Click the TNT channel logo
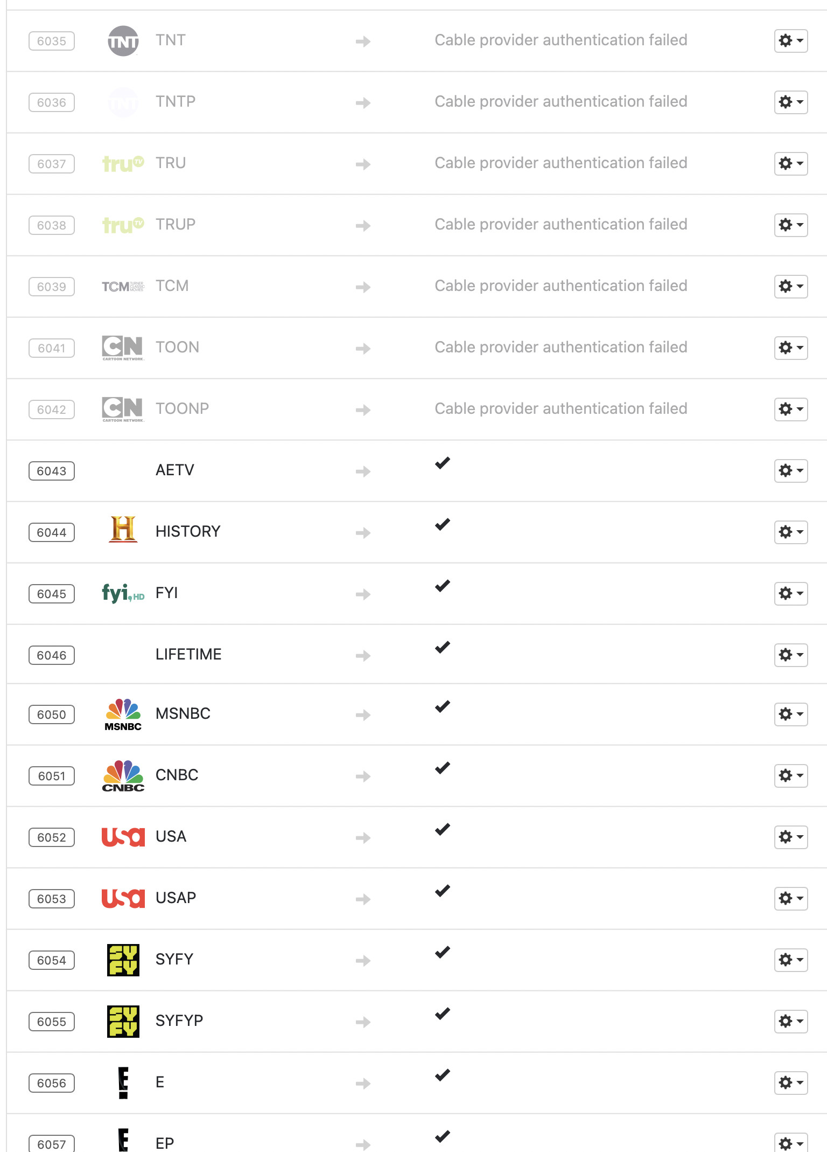This screenshot has height=1152, width=827. pos(123,40)
